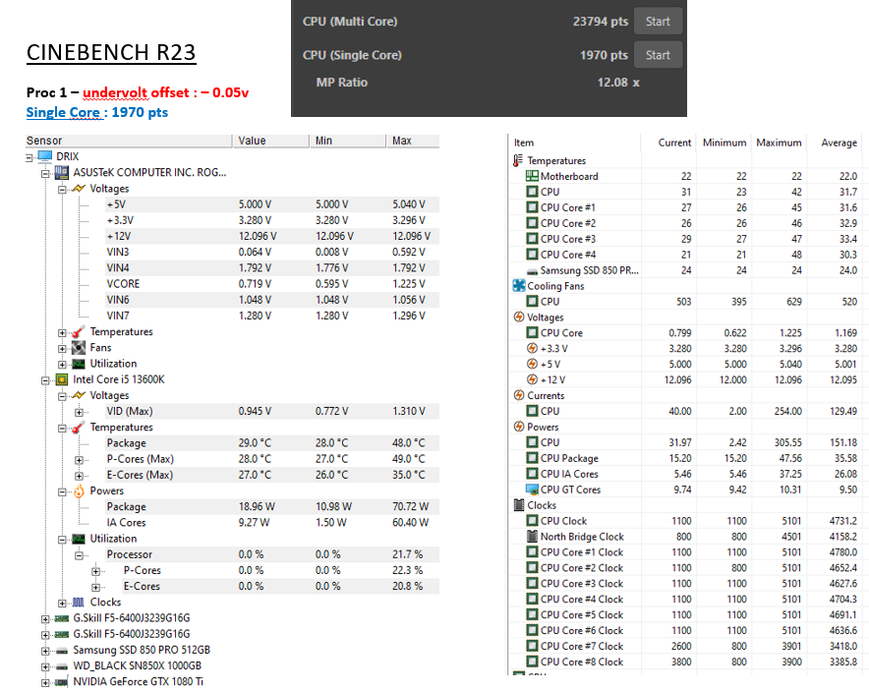Click the 23794 pts multi core score
Viewport: 869px width, 692px height.
coord(601,22)
